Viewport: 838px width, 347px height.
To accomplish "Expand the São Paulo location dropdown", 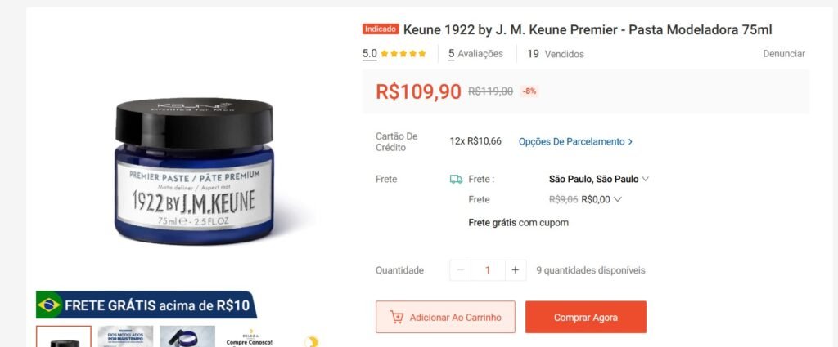I will click(x=598, y=179).
